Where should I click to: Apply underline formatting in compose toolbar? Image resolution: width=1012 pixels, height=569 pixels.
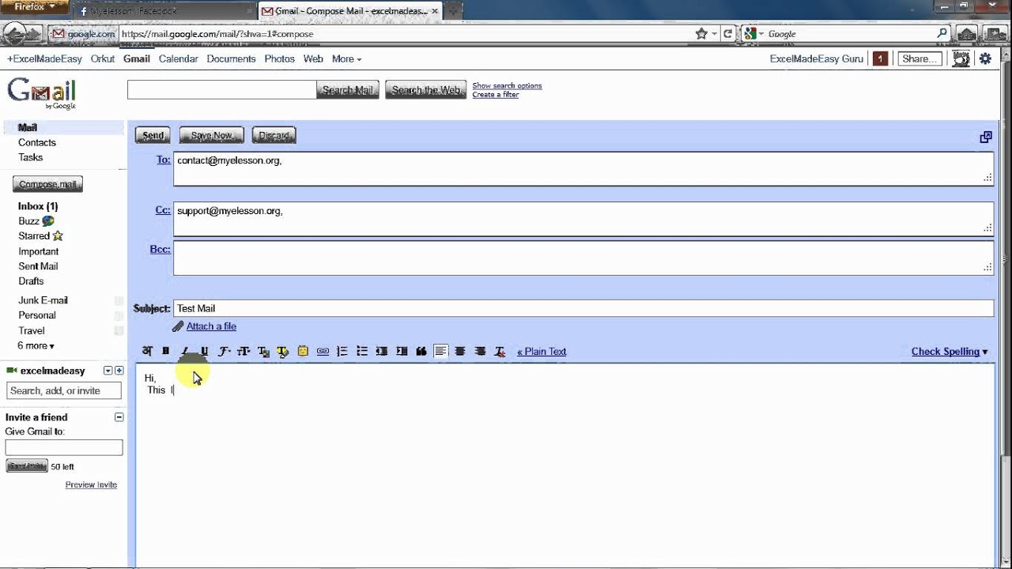204,352
